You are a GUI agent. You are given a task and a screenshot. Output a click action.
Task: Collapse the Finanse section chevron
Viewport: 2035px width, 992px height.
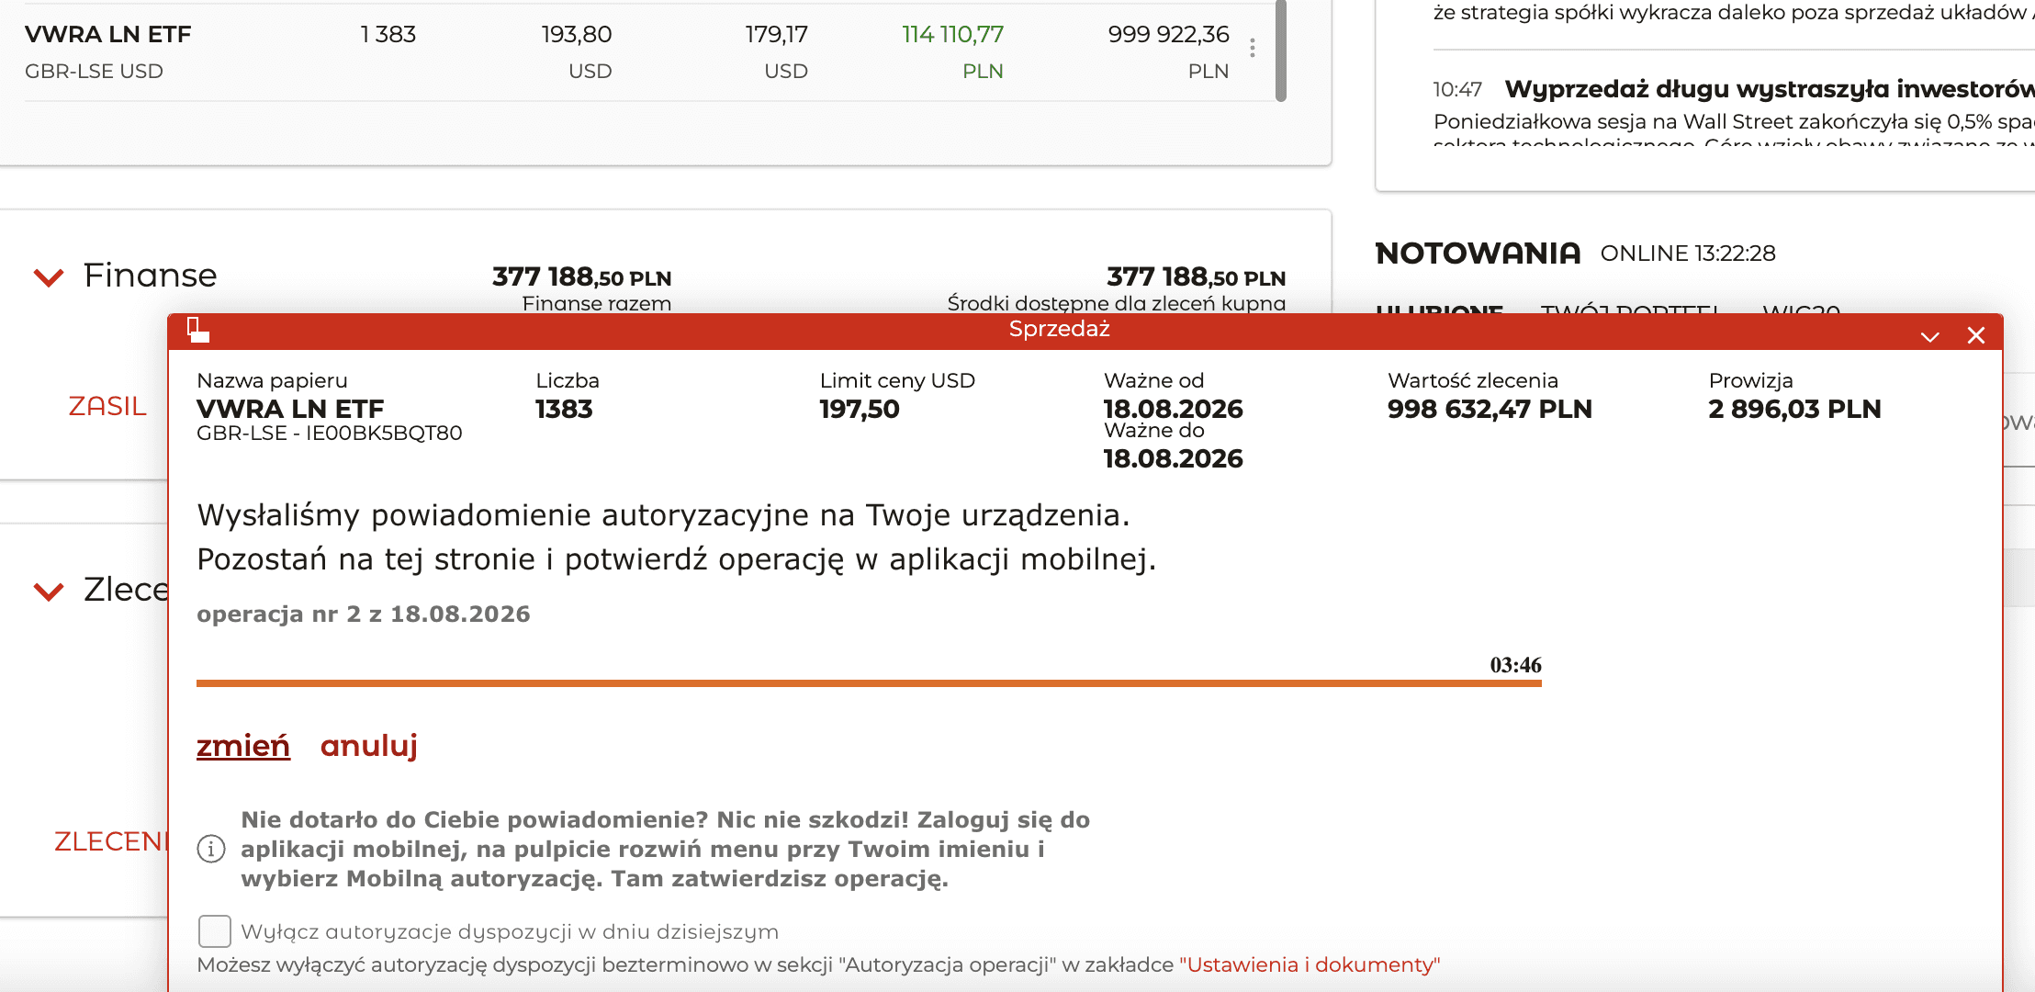tap(49, 276)
